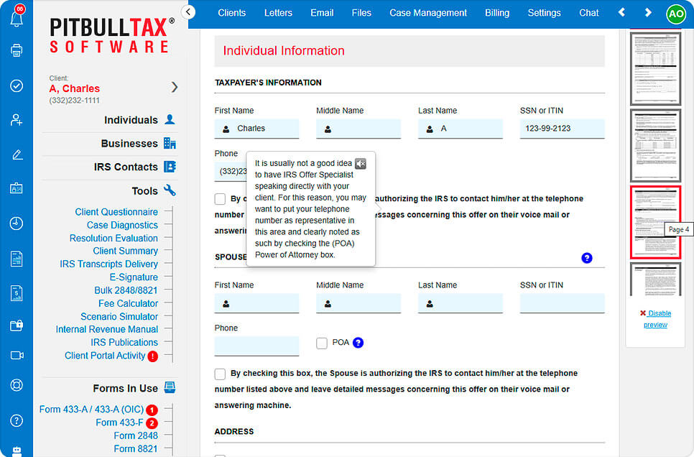Click the pencil edit icon
The width and height of the screenshot is (694, 457).
17,154
